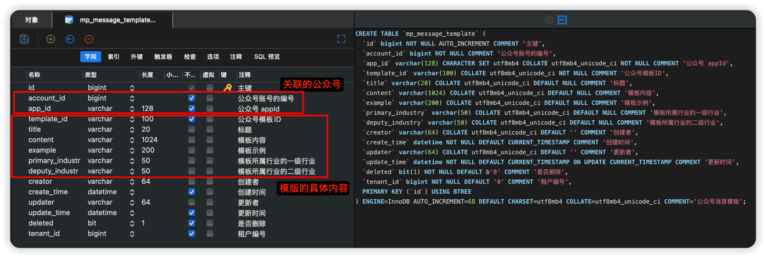Disable Not Null checkbox for create_time

point(192,192)
